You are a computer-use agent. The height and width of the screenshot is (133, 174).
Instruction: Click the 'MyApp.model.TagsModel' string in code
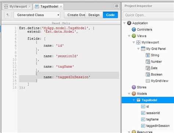tap(65, 28)
